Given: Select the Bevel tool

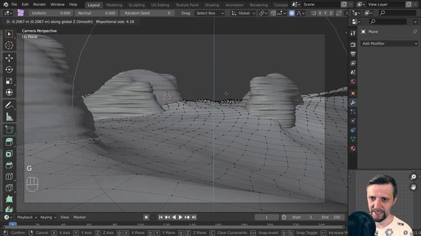Looking at the screenshot, I should click(9, 165).
